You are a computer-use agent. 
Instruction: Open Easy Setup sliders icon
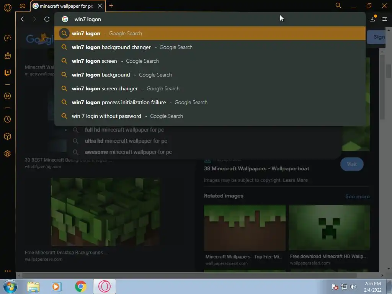click(x=385, y=19)
